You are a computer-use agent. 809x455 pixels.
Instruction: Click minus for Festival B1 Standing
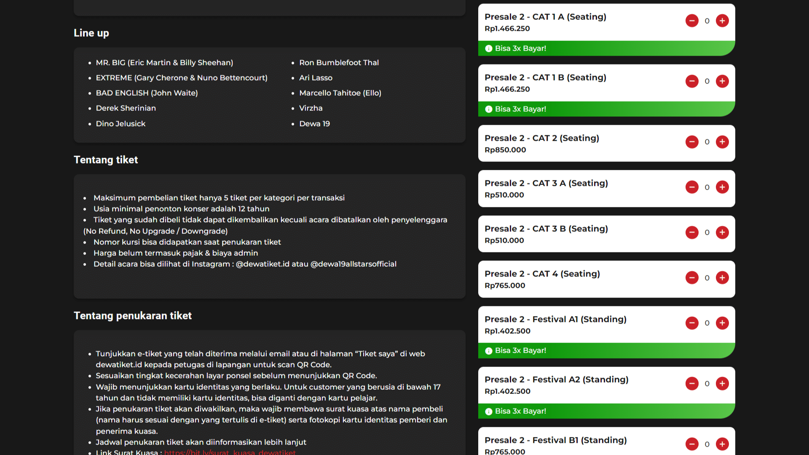[692, 444]
